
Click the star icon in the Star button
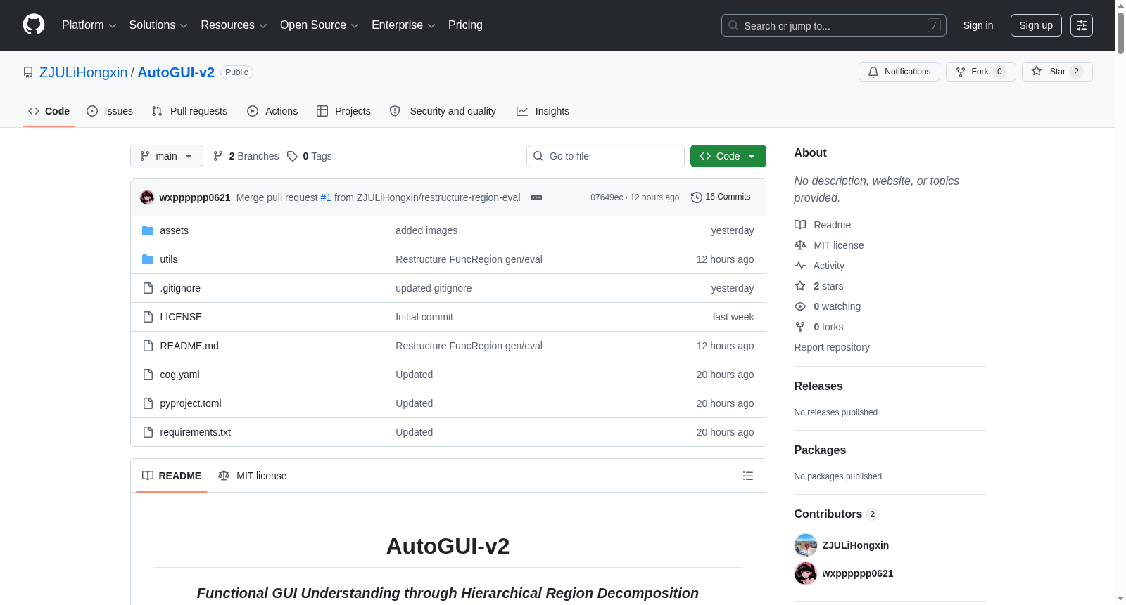point(1037,71)
